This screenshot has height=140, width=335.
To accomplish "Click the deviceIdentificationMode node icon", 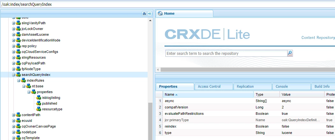I will click(18, 41).
